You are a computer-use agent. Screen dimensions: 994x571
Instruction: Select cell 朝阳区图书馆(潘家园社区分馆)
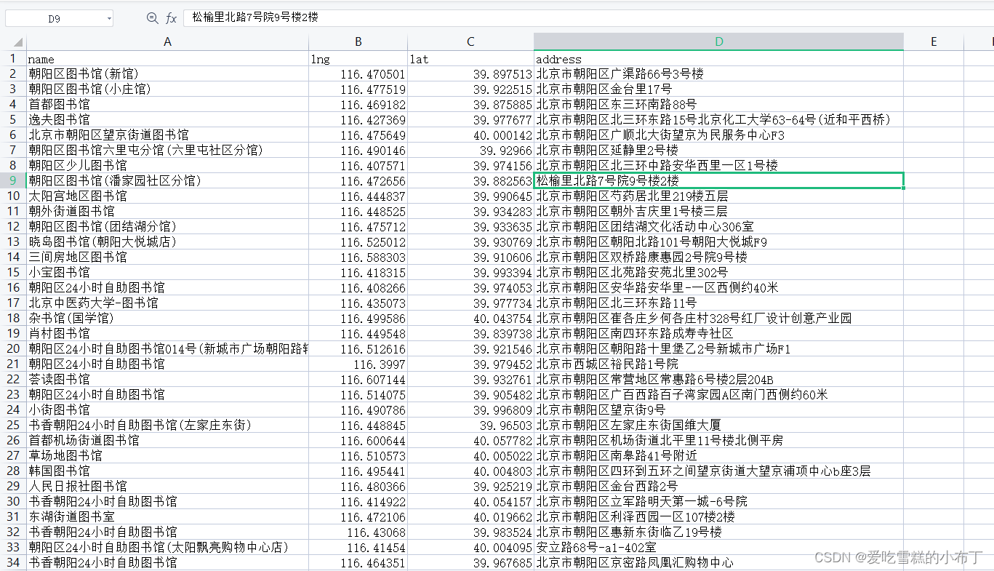pyautogui.click(x=167, y=180)
